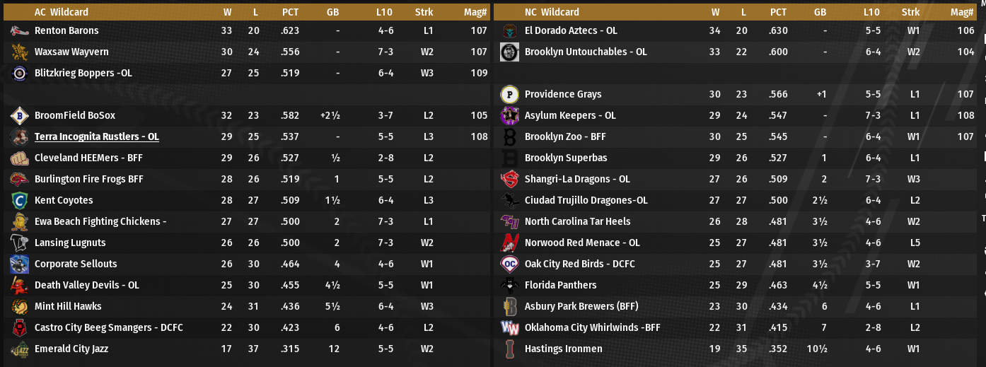The width and height of the screenshot is (986, 367).
Task: Open Cleveland HEEMers team link
Action: click(x=88, y=158)
